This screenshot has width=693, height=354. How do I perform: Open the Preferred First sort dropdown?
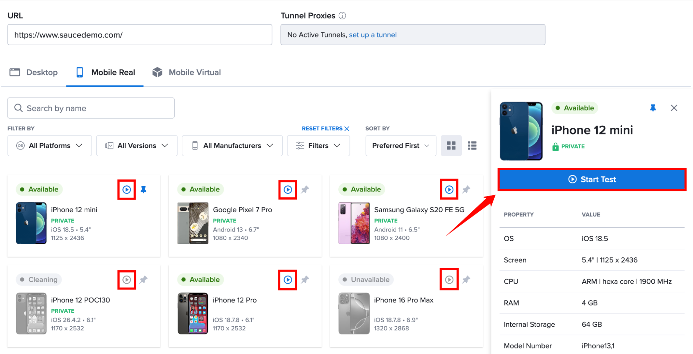point(401,146)
